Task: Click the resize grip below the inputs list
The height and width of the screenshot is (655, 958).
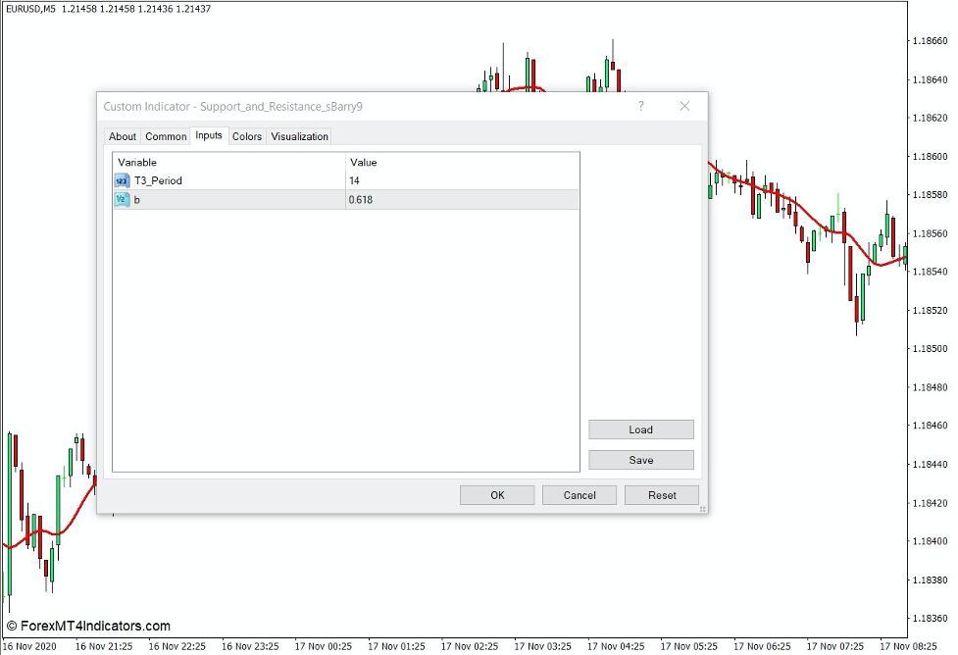Action: (x=704, y=510)
